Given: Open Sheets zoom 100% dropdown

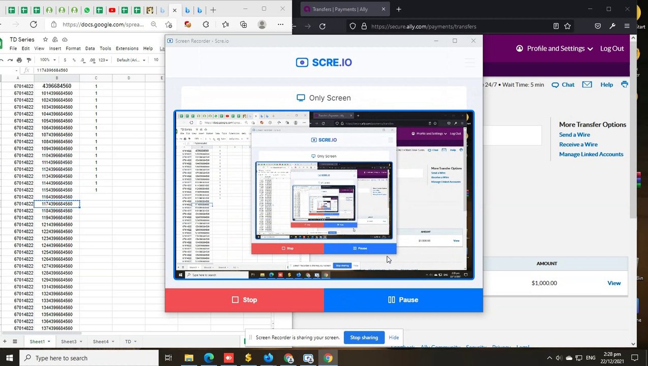Looking at the screenshot, I should coord(48,60).
